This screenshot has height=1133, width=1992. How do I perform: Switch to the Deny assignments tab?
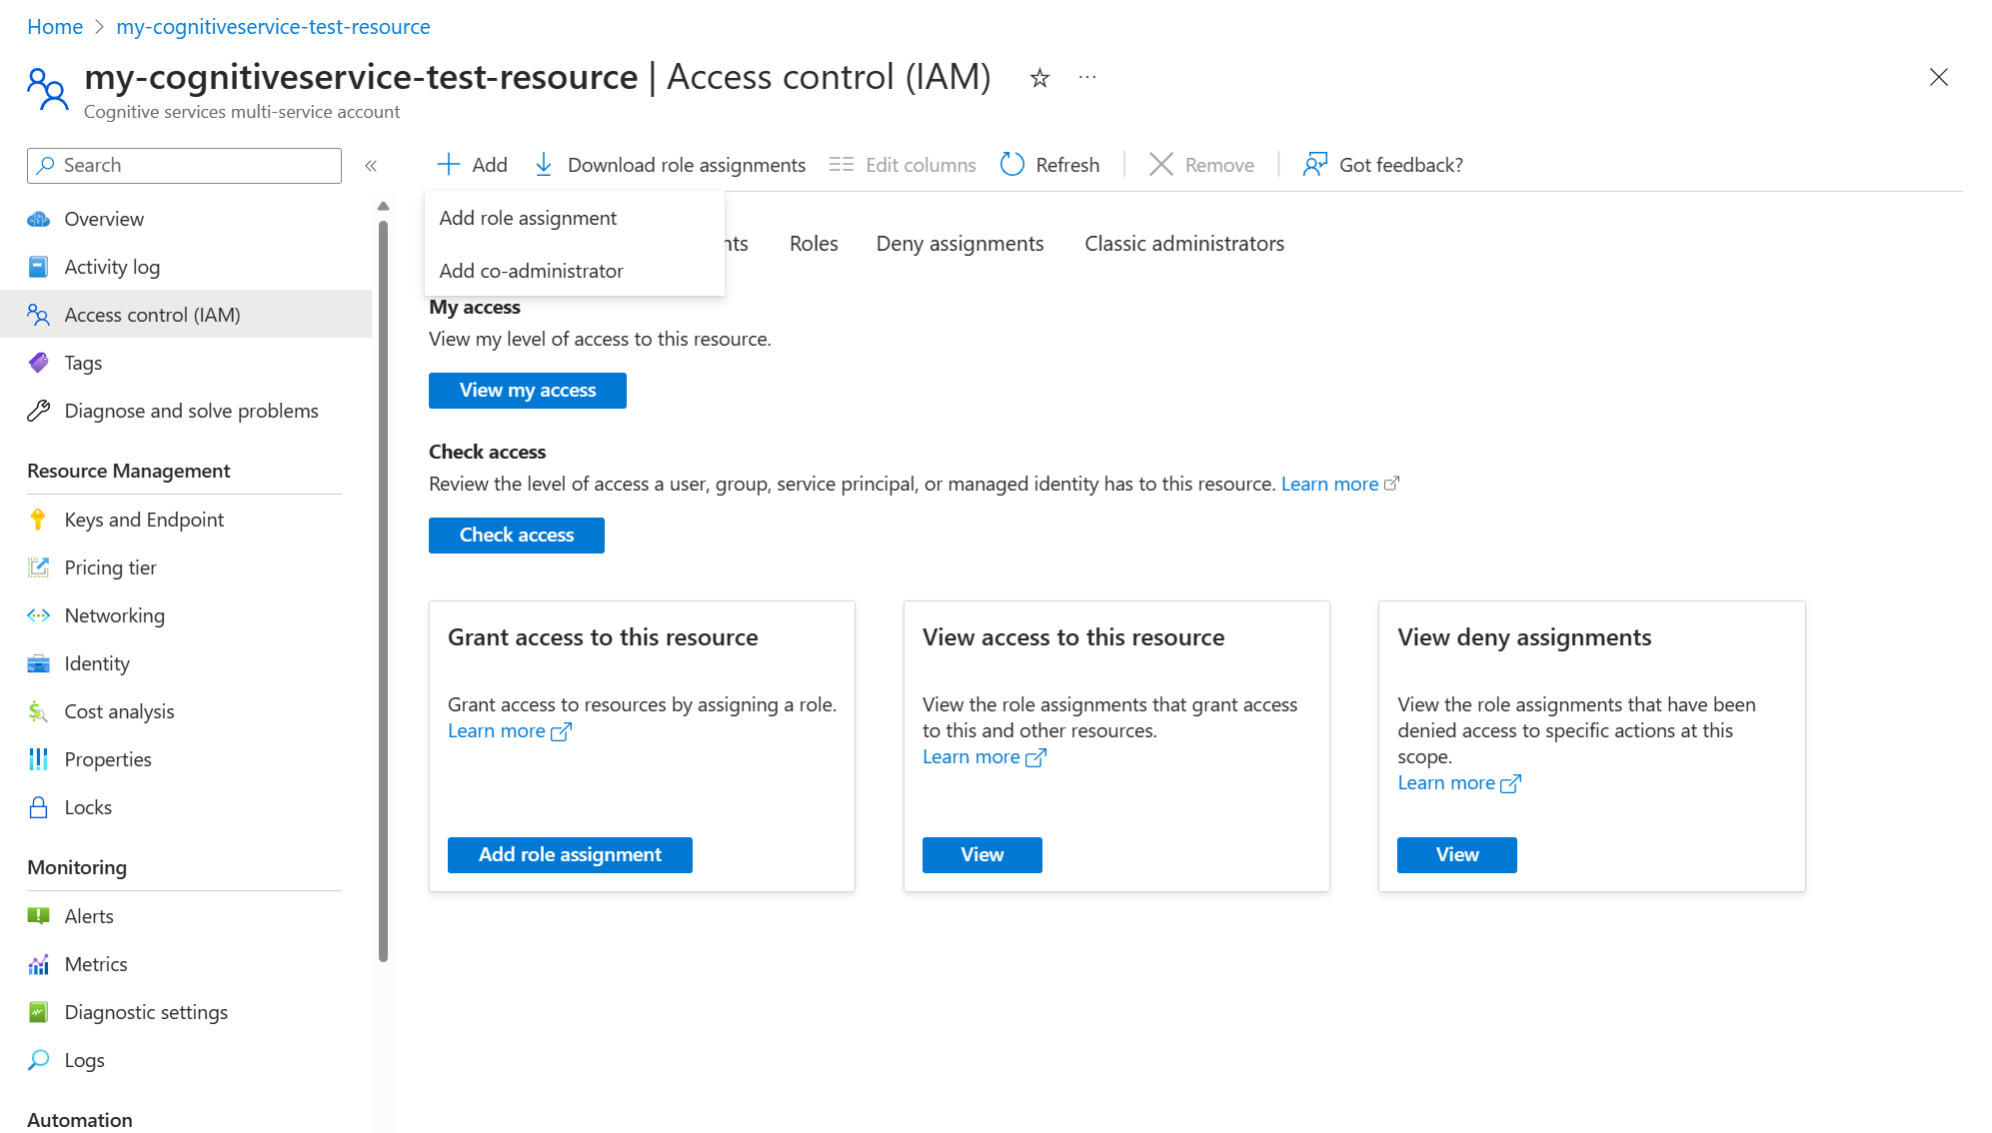tap(960, 244)
